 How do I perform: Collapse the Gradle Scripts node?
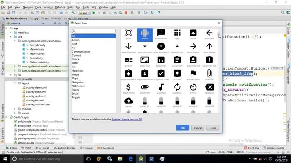click(x=7, y=117)
